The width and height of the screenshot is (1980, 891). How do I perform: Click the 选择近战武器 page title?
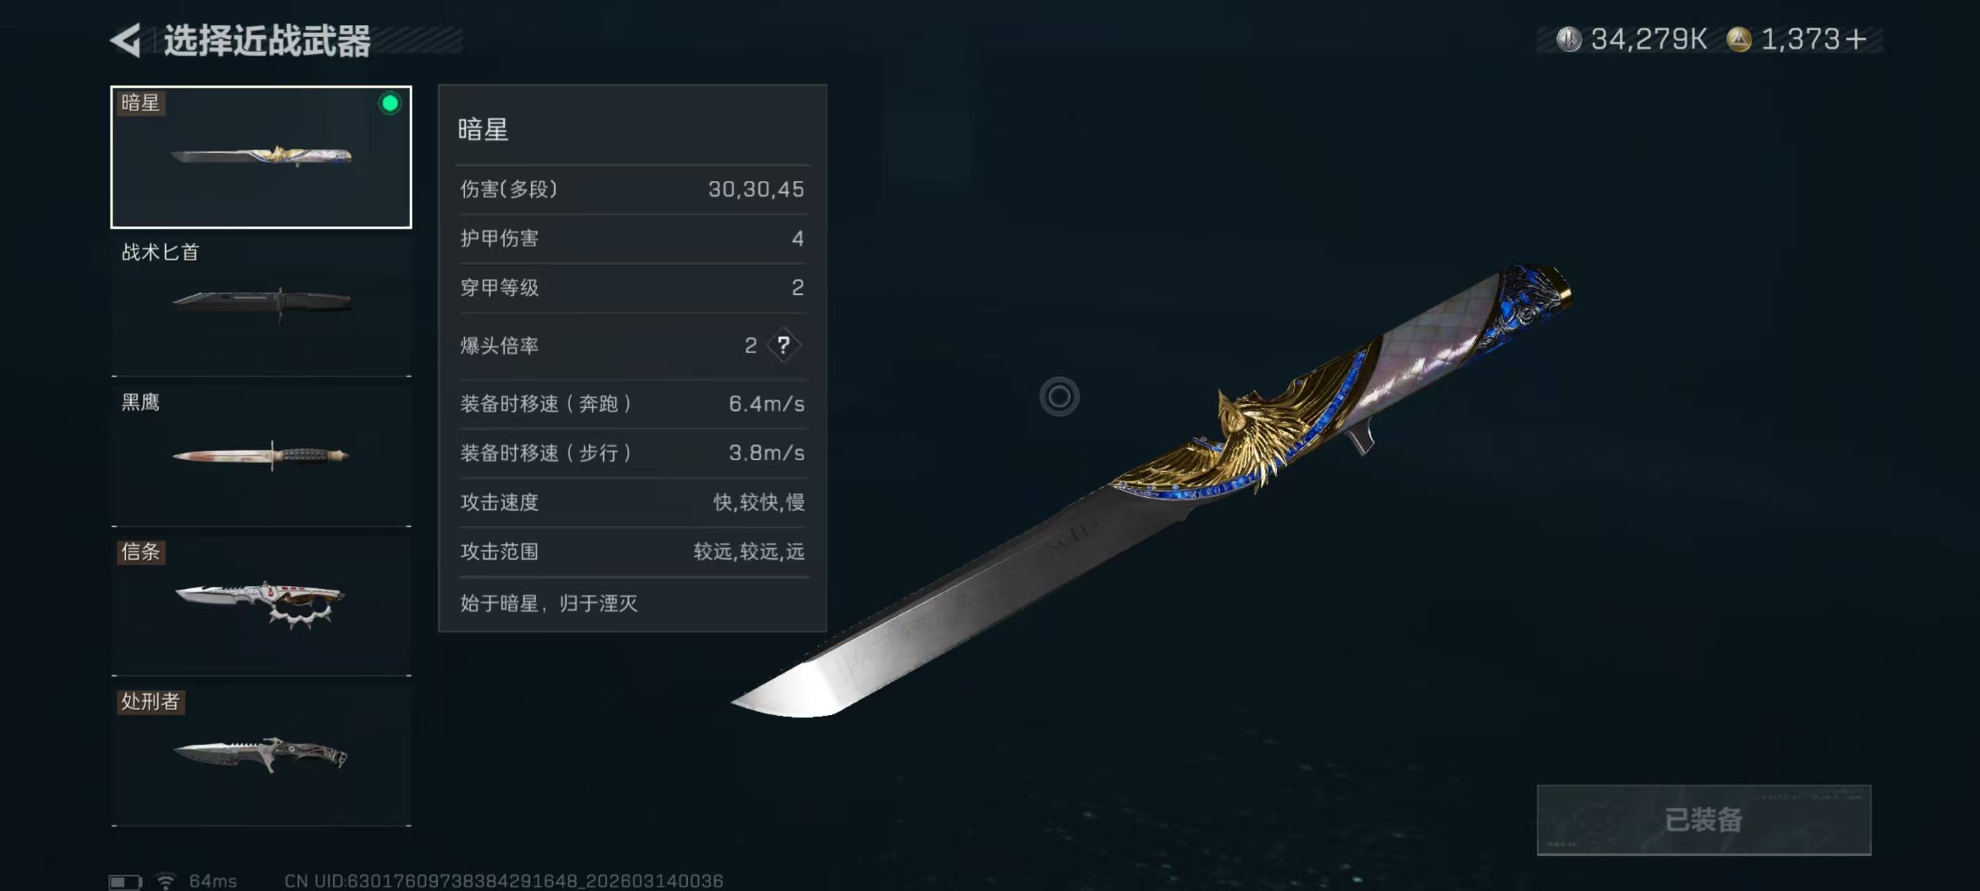[x=267, y=40]
